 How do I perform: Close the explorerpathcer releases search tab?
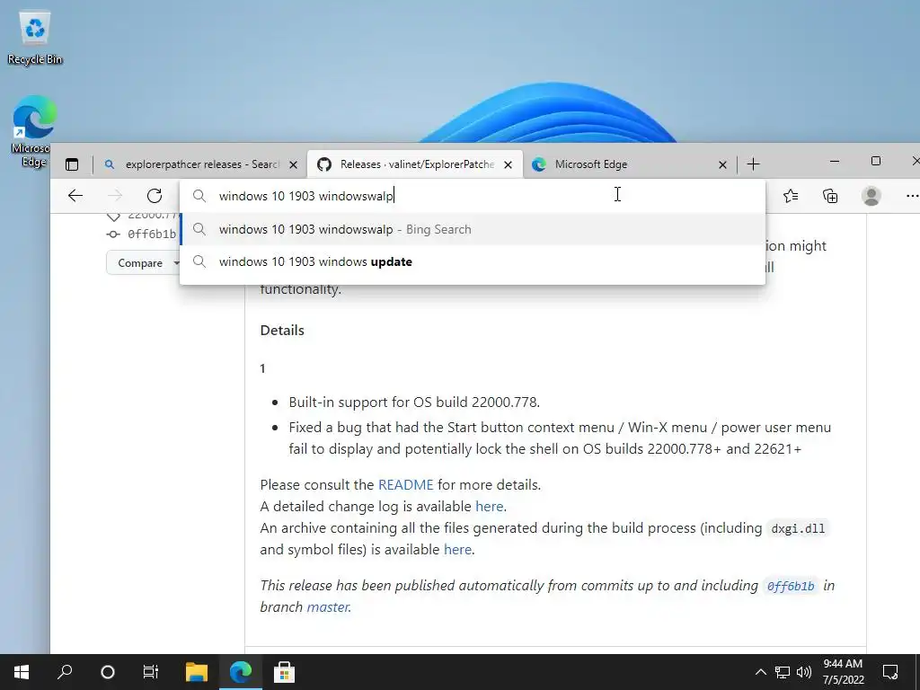pyautogui.click(x=294, y=165)
